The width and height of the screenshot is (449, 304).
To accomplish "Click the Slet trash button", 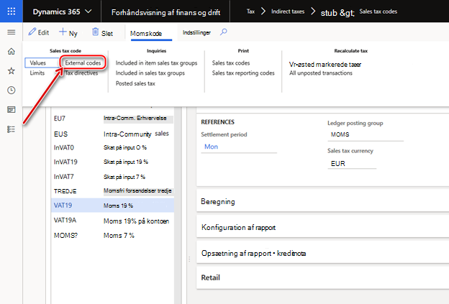I will pos(102,32).
